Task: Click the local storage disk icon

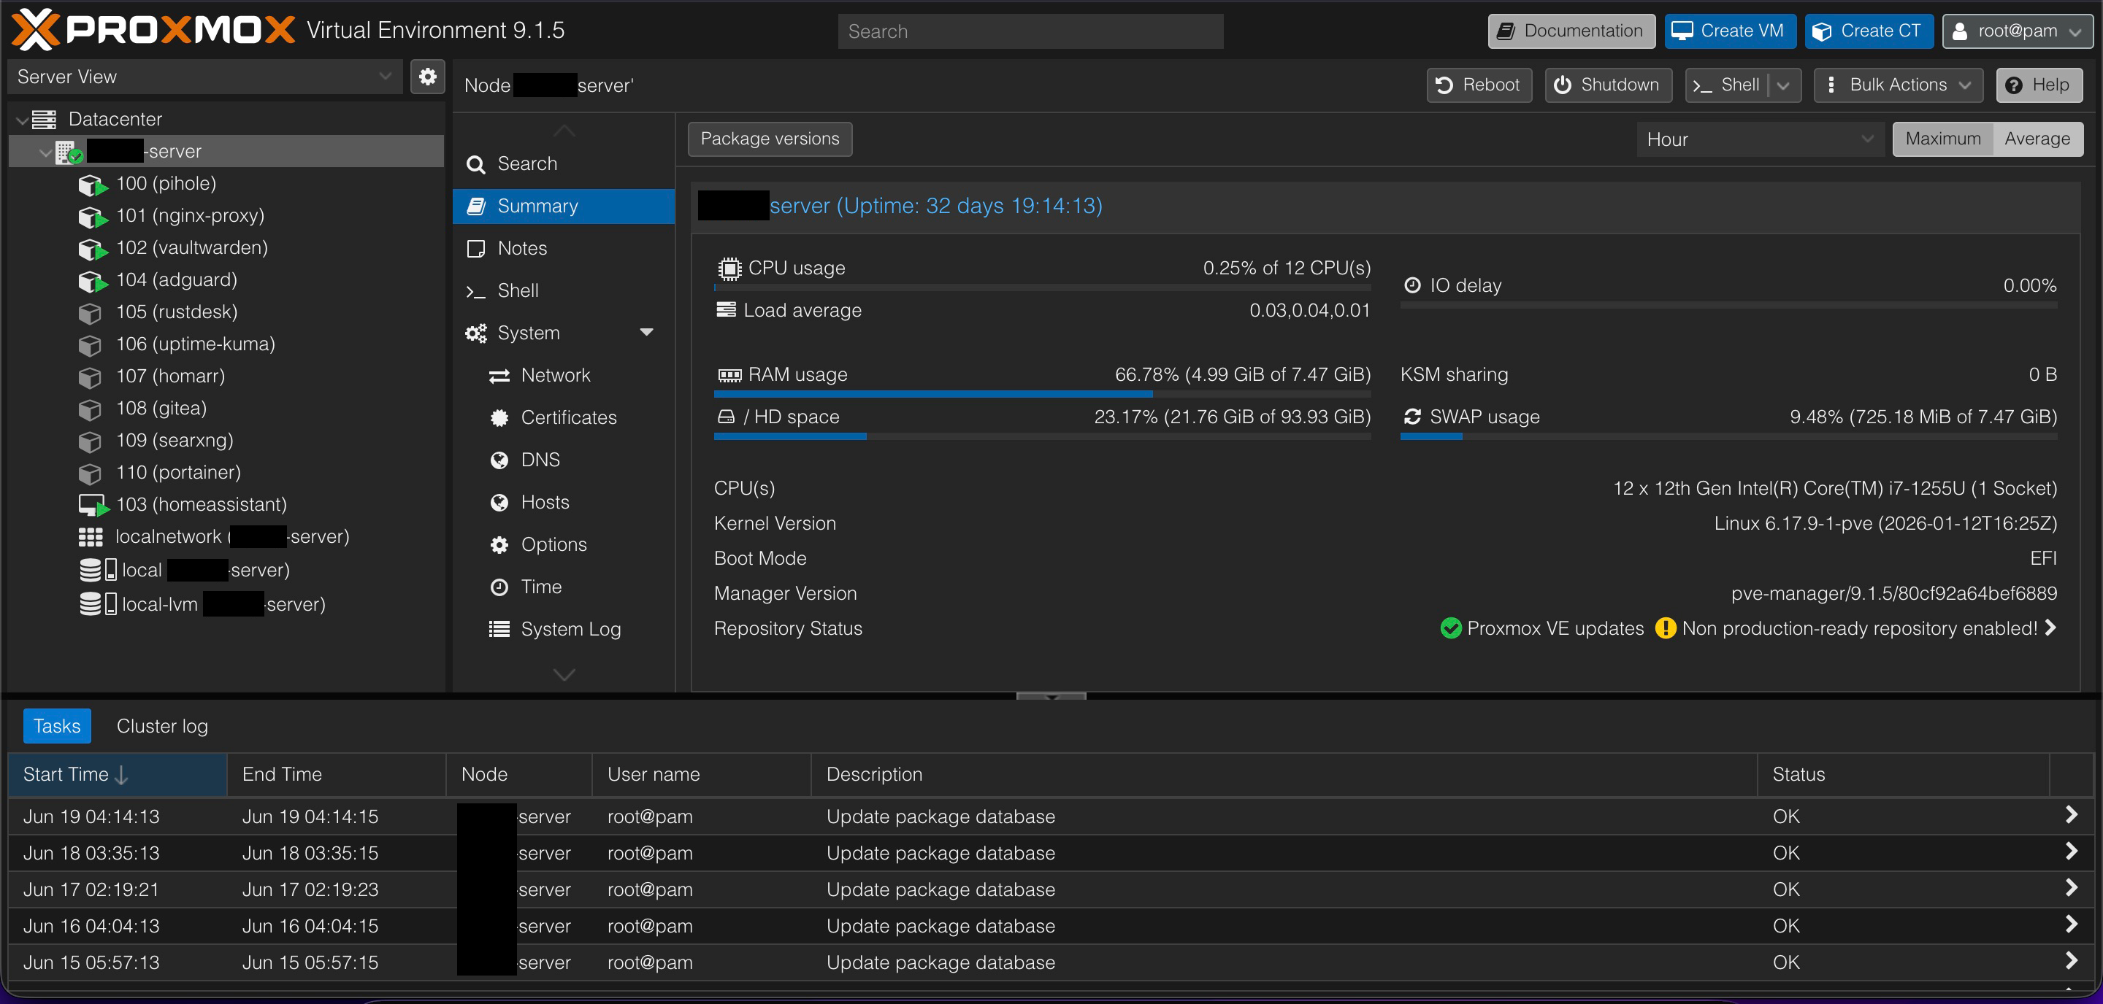Action: click(x=98, y=570)
